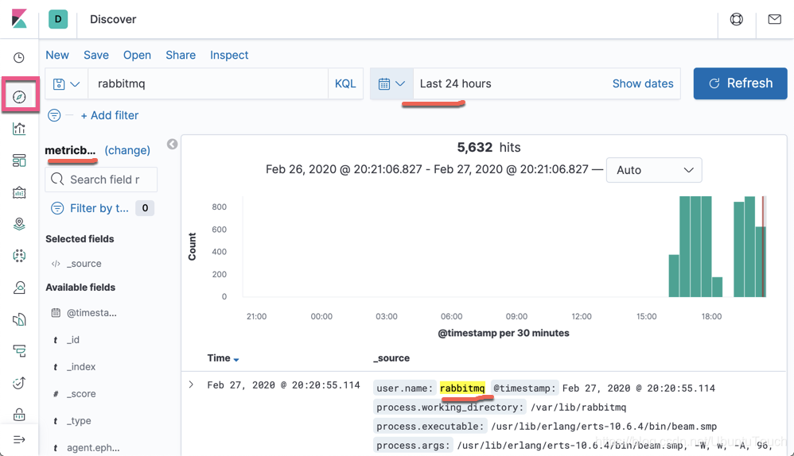Click Inspect in Discover menu
Screen dimensions: 794x456
229,55
